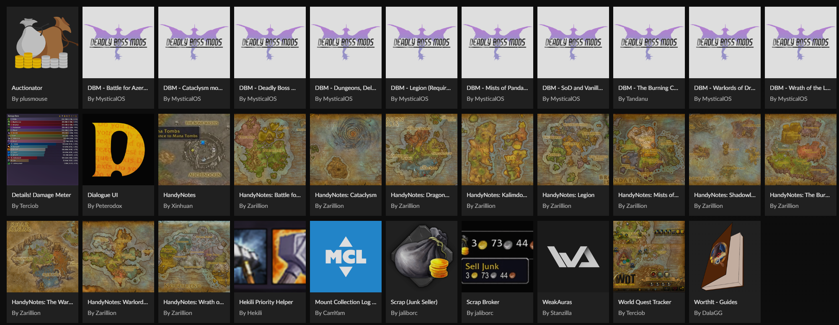839x325 pixels.
Task: Click the HandyNotes: Wrath Northrend map
Action: click(194, 256)
